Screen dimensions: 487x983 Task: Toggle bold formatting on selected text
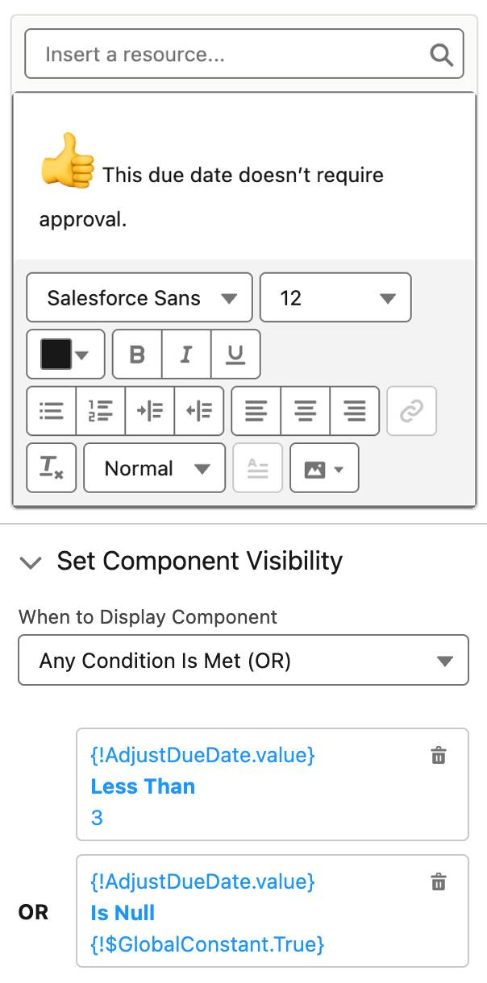[136, 354]
